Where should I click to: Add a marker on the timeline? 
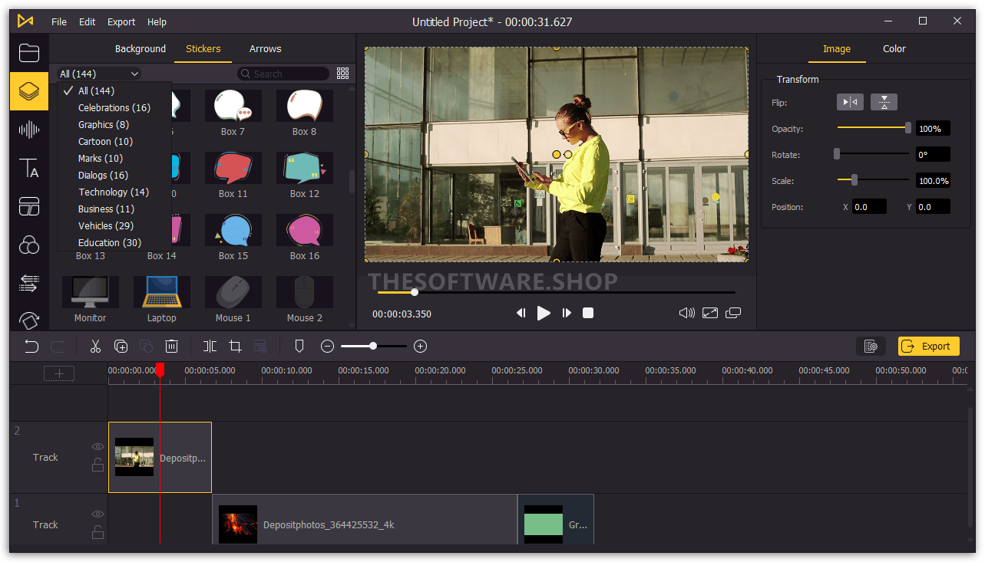(299, 347)
